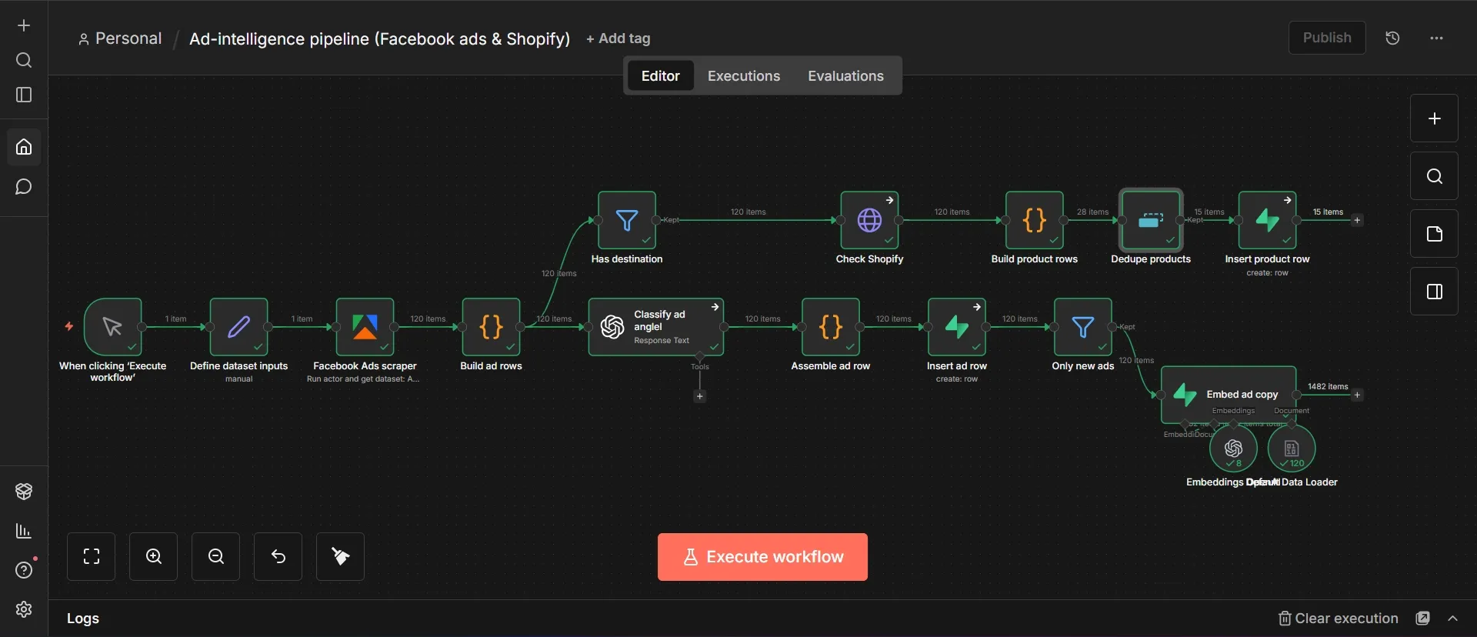The width and height of the screenshot is (1477, 637).
Task: Select the Dedupe products node
Action: tap(1151, 220)
